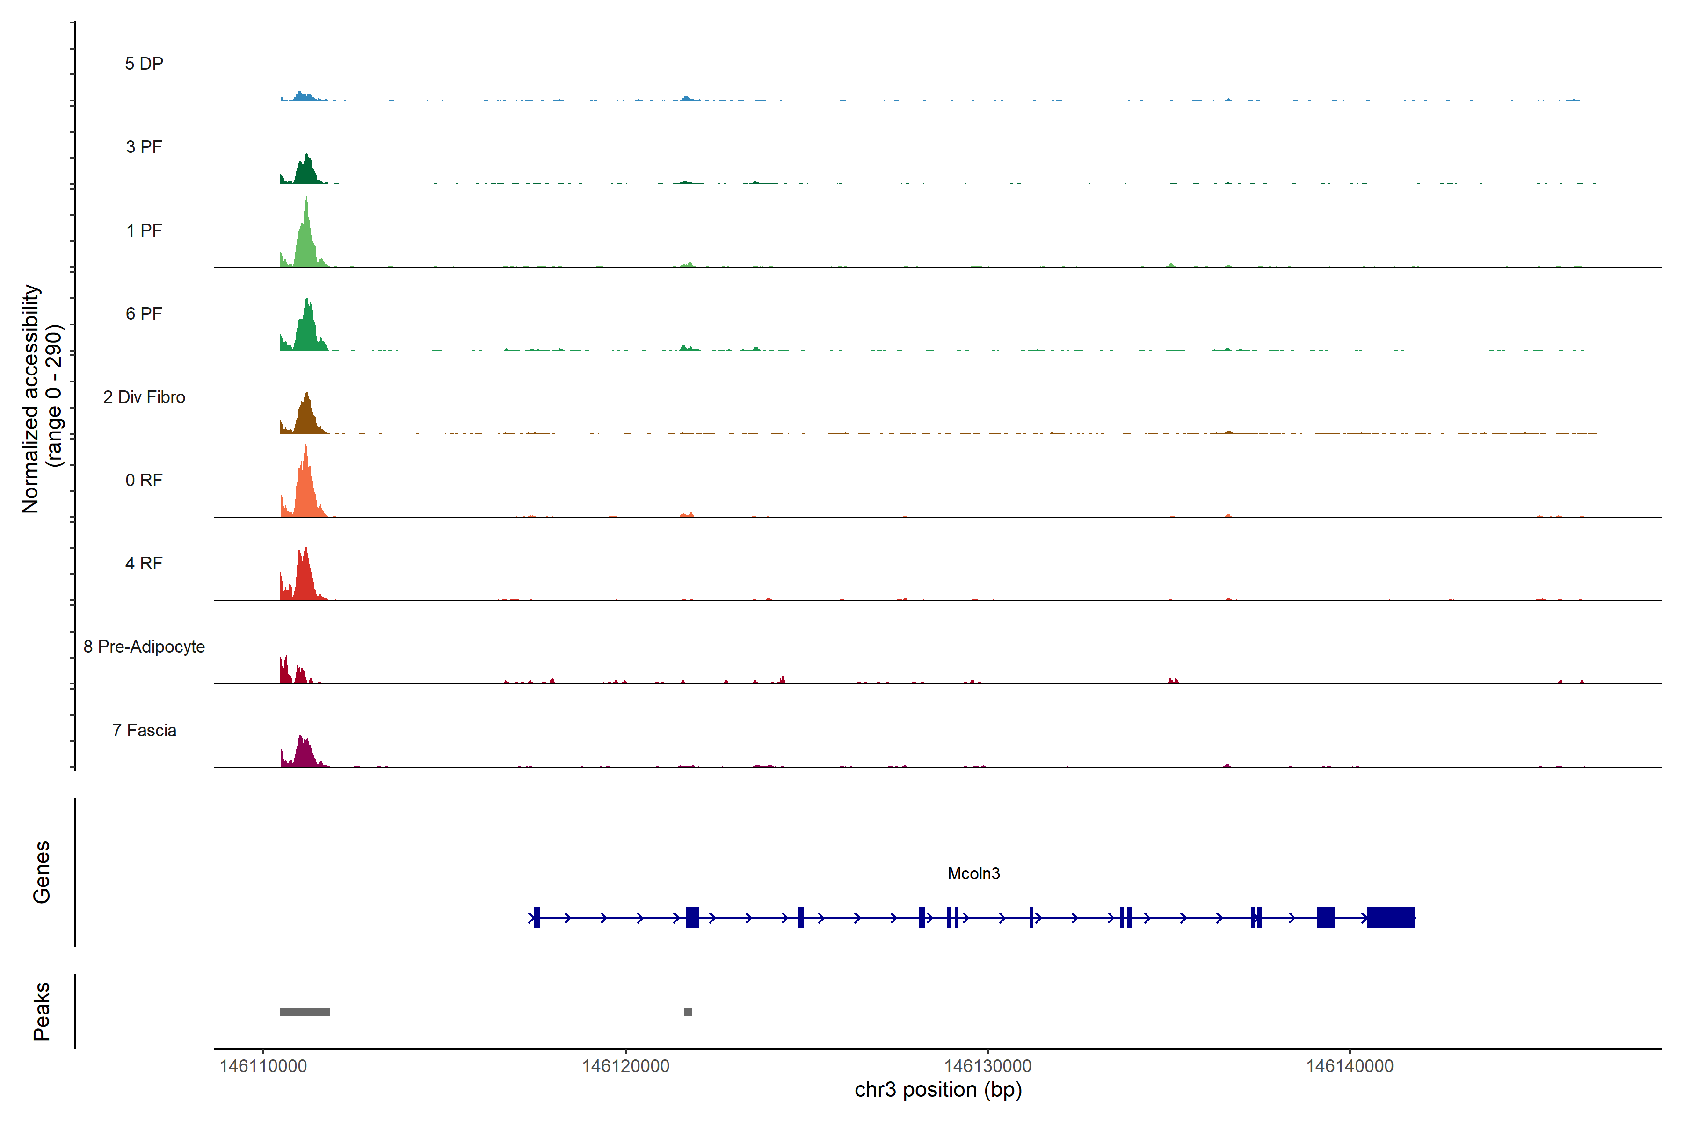Click the 146130000 axis tick label
This screenshot has width=1684, height=1122.
point(987,1066)
